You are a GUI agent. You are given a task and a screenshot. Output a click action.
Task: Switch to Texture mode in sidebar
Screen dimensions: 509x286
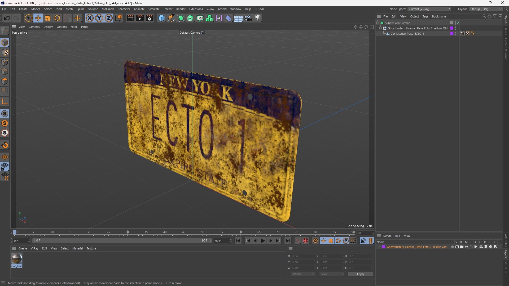point(5,52)
